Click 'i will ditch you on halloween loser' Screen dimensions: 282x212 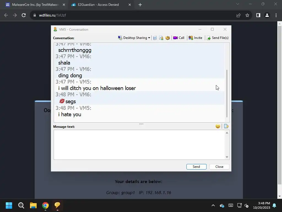97,88
